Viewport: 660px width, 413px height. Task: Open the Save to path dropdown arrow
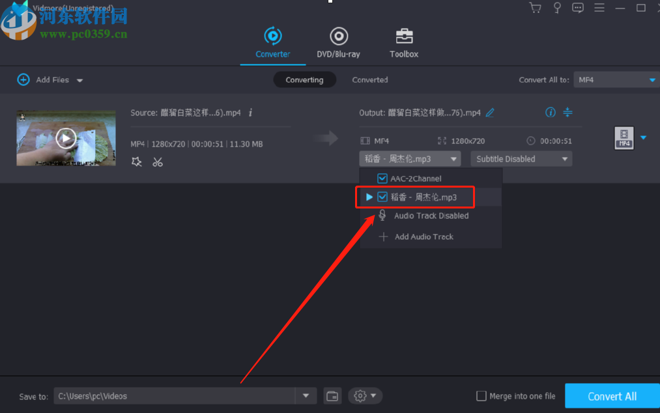click(x=306, y=395)
